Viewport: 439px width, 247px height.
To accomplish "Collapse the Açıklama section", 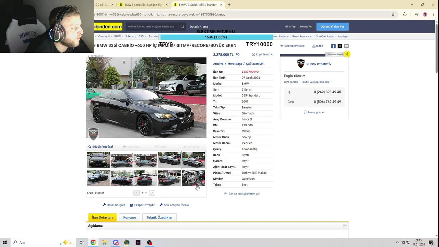I will pyautogui.click(x=345, y=226).
